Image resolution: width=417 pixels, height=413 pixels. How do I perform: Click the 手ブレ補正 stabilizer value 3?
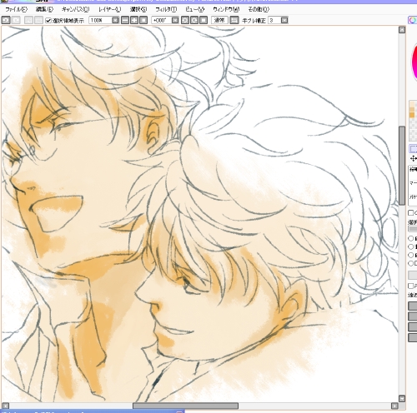[274, 20]
